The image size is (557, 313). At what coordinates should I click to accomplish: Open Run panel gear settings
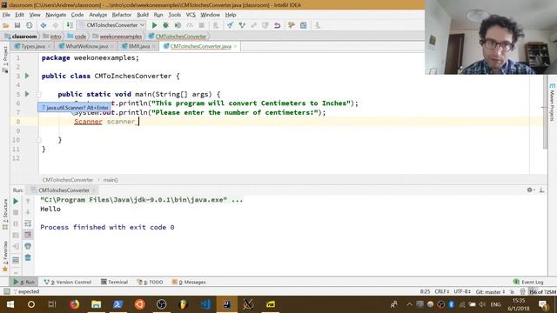click(530, 190)
